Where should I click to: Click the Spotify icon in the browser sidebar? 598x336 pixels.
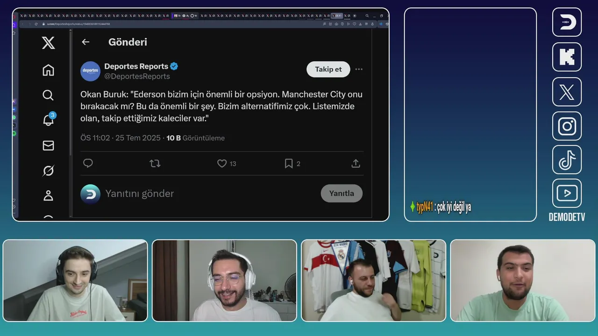click(14, 133)
